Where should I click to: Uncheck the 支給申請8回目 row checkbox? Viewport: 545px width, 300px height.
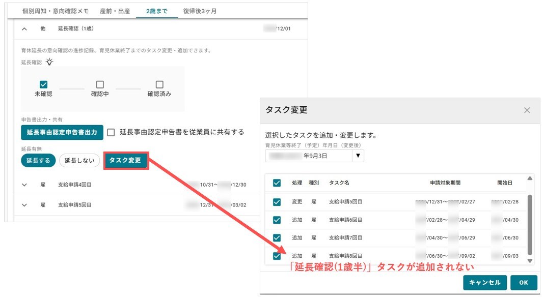(x=277, y=256)
